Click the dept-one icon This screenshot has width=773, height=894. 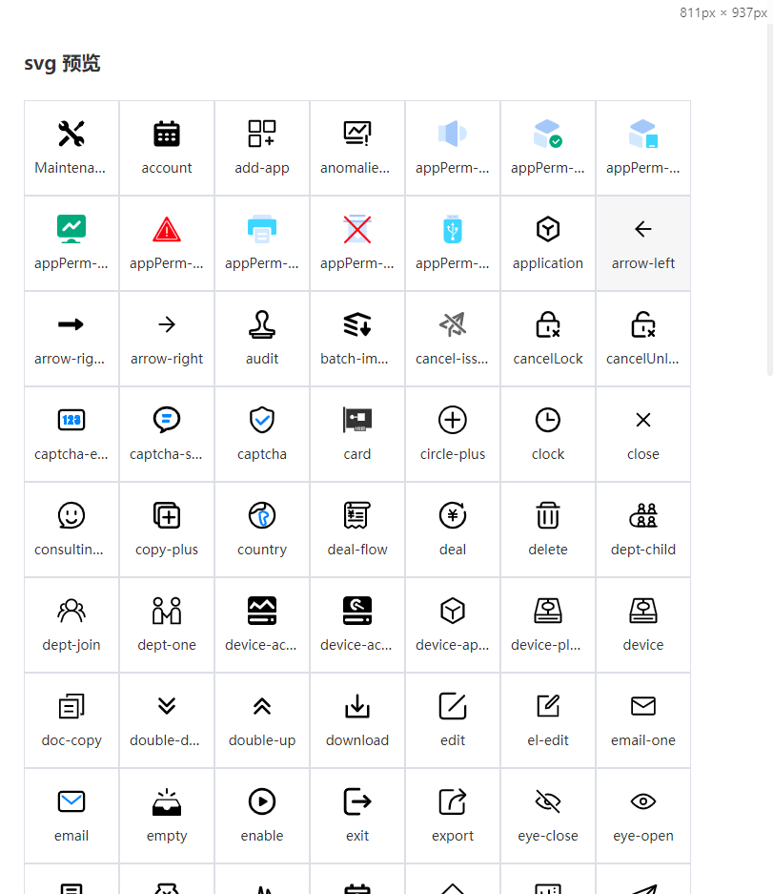(167, 611)
